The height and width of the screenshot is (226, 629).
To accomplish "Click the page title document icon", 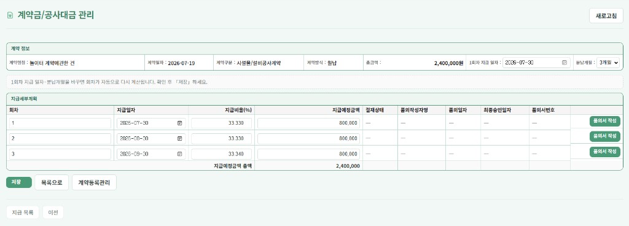I will pyautogui.click(x=10, y=15).
